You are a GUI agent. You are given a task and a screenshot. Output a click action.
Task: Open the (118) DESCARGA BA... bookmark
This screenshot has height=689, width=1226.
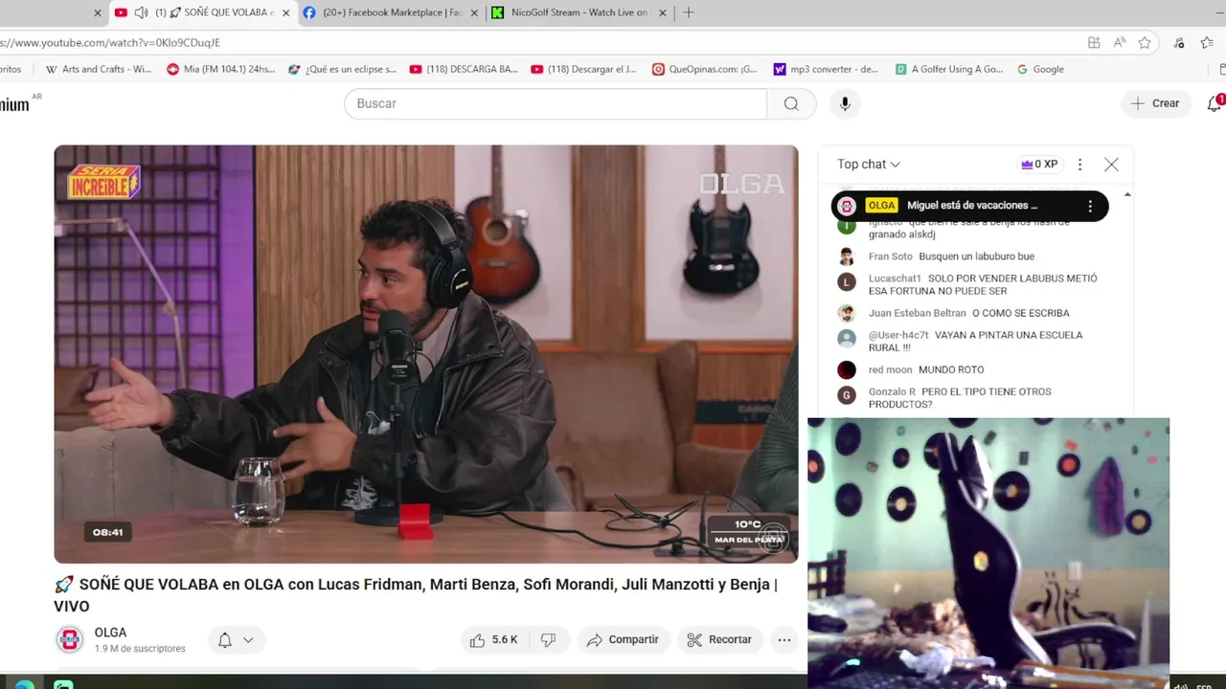pos(464,69)
